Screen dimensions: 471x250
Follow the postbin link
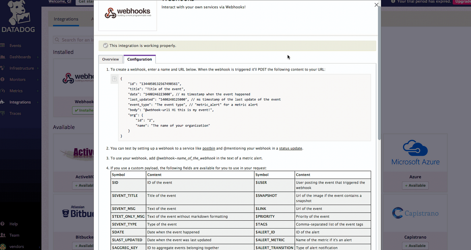pos(209,148)
